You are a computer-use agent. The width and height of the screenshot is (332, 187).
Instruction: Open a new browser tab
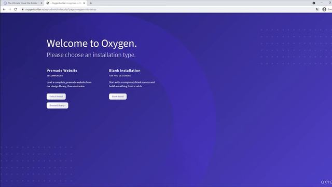pos(91,3)
